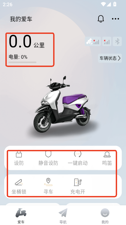Tap 一键启动 one-key start
This screenshot has width=126, height=225.
(x=78, y=158)
